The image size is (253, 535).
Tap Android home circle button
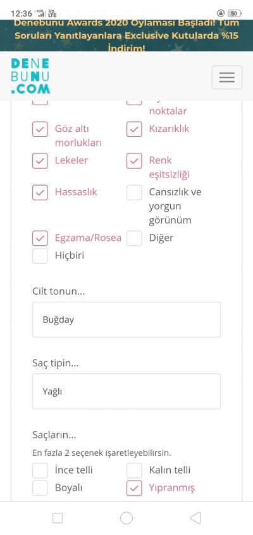[126, 518]
